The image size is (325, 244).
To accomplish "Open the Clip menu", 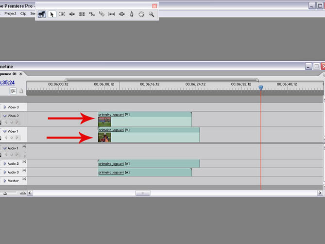I will click(23, 14).
